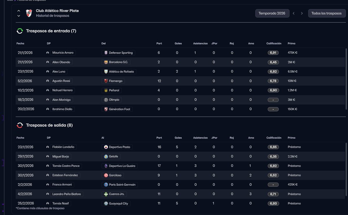Click the down chevron beside club crest
The height and width of the screenshot is (215, 348).
click(x=19, y=16)
